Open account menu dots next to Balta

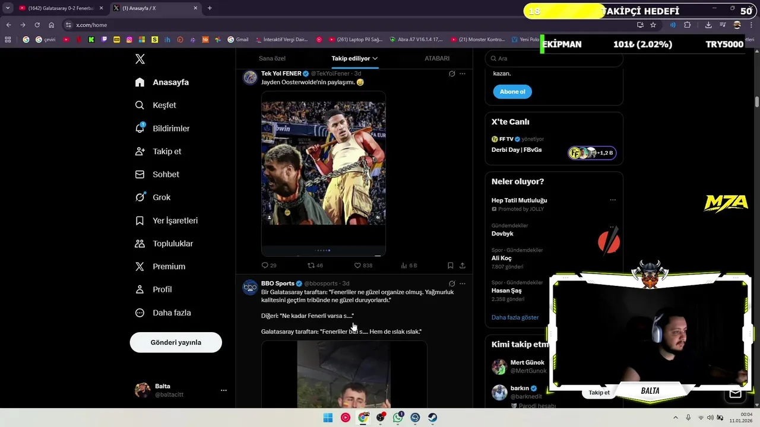coord(224,390)
